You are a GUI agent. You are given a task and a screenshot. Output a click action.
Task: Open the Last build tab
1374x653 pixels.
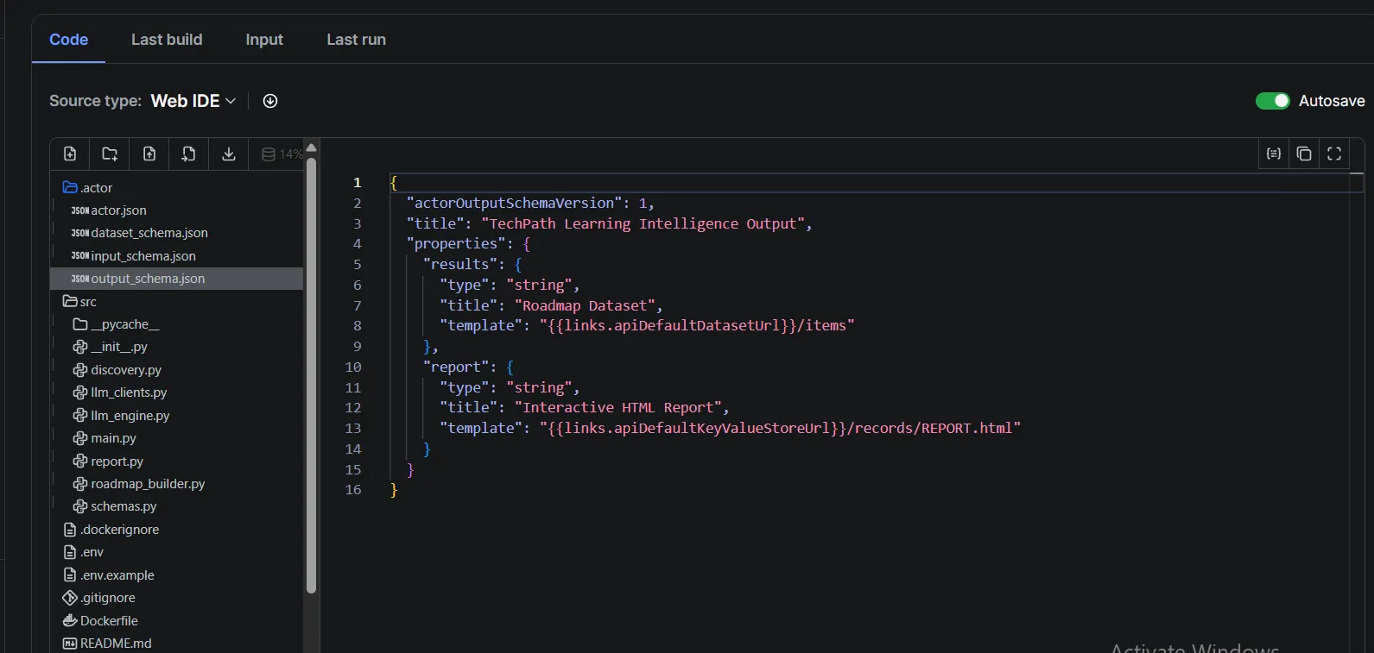point(167,40)
